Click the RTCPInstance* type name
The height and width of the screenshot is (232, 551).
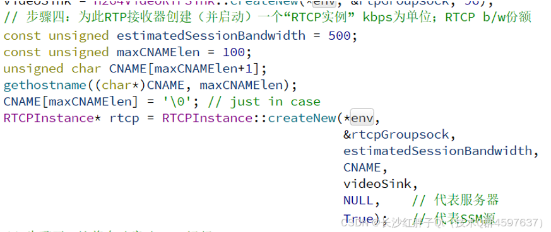pos(52,119)
